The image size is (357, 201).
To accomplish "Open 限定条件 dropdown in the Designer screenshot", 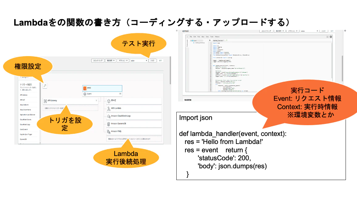I will tap(111, 61).
